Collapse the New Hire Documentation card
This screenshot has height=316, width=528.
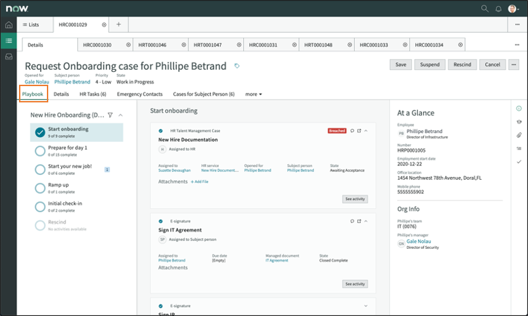366,131
